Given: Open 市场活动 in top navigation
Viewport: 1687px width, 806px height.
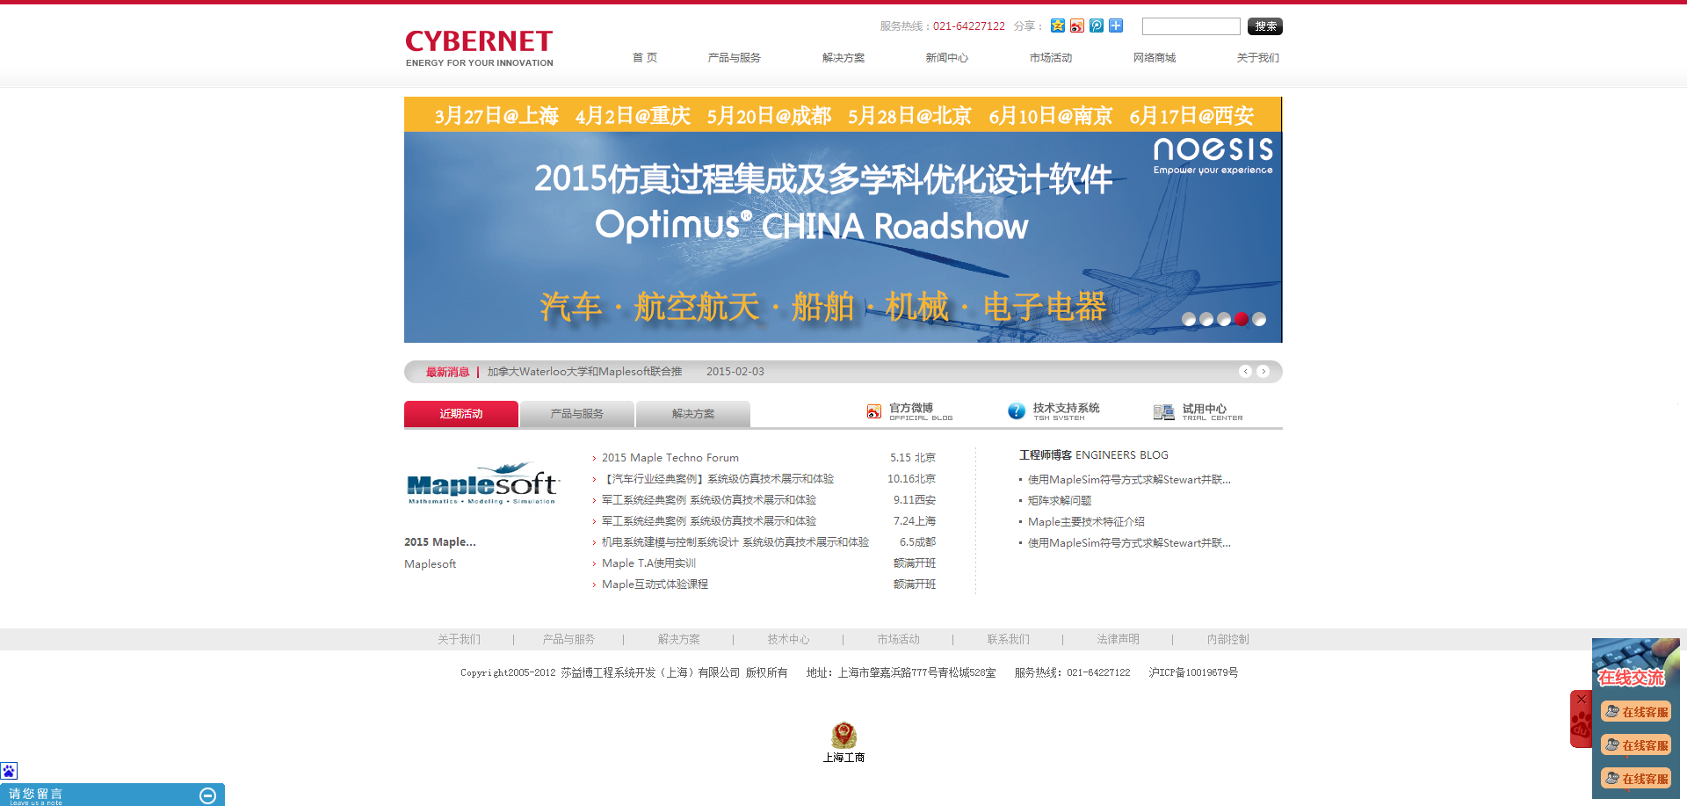Looking at the screenshot, I should [x=1051, y=58].
